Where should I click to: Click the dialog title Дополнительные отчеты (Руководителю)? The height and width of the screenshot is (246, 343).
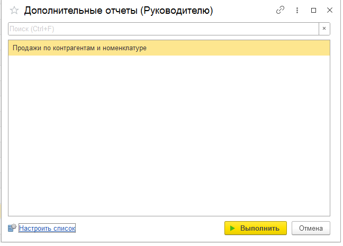119,10
